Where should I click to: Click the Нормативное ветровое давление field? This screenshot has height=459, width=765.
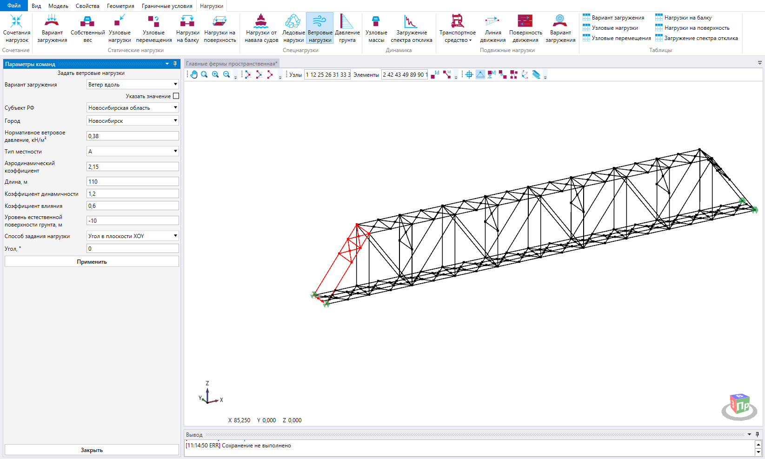tap(133, 136)
